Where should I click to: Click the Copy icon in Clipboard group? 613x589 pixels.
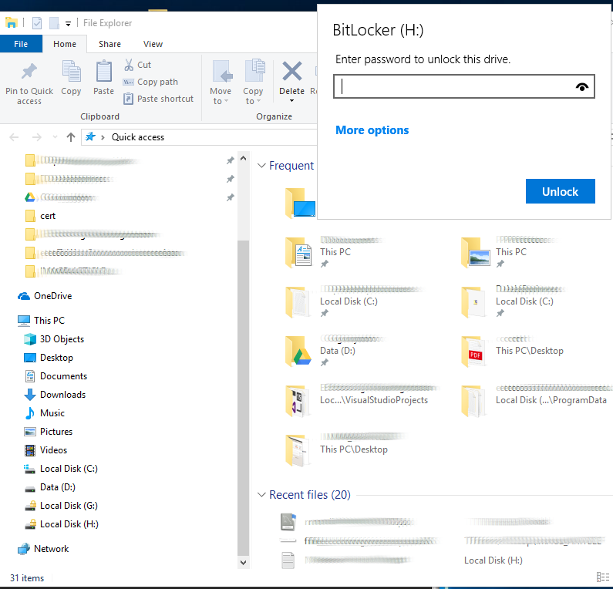coord(71,71)
